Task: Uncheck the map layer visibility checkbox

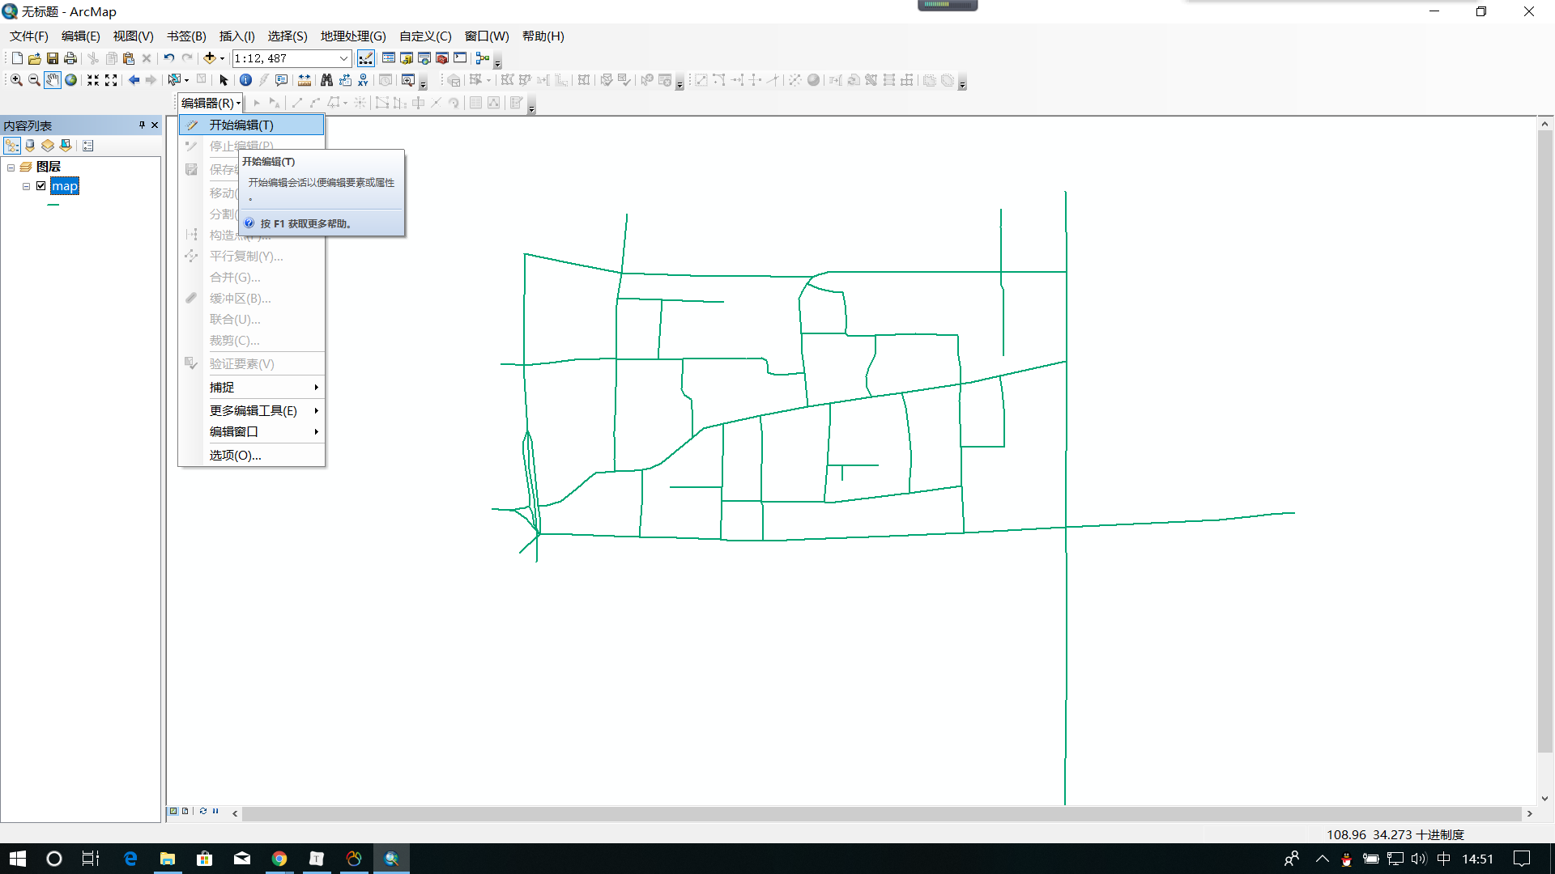Action: 41,186
